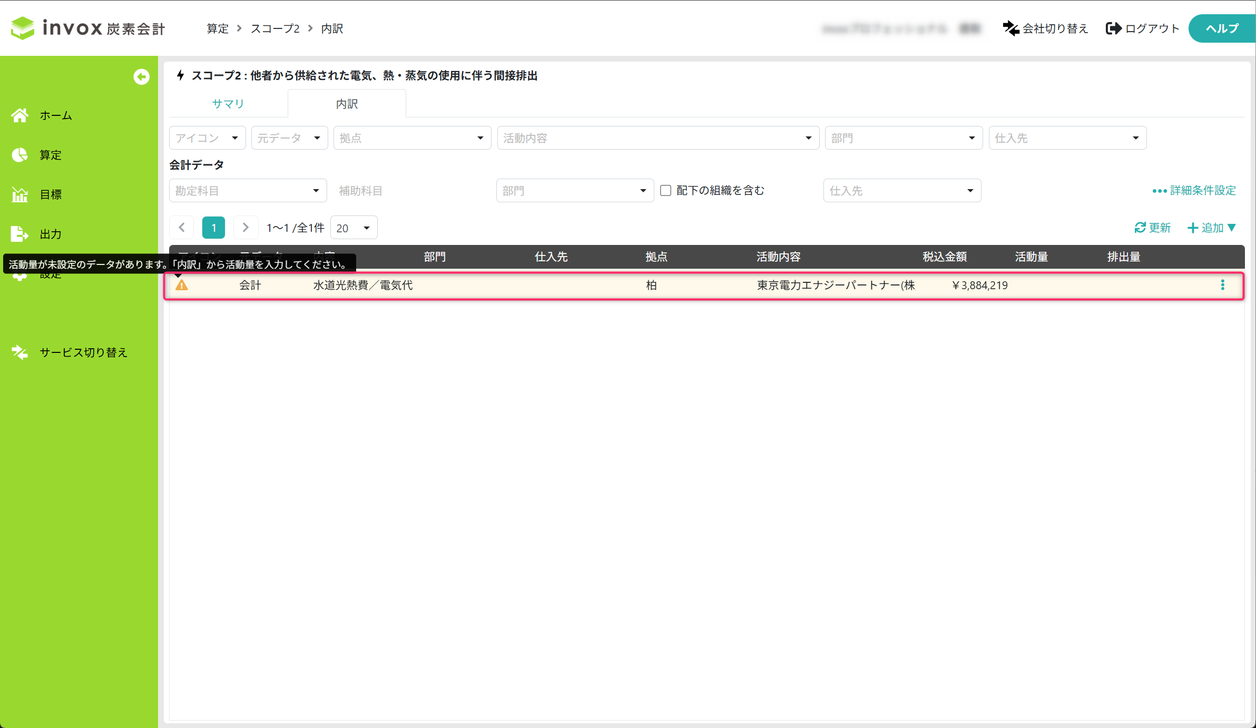Expand the 拠点 filter dropdown

[412, 138]
